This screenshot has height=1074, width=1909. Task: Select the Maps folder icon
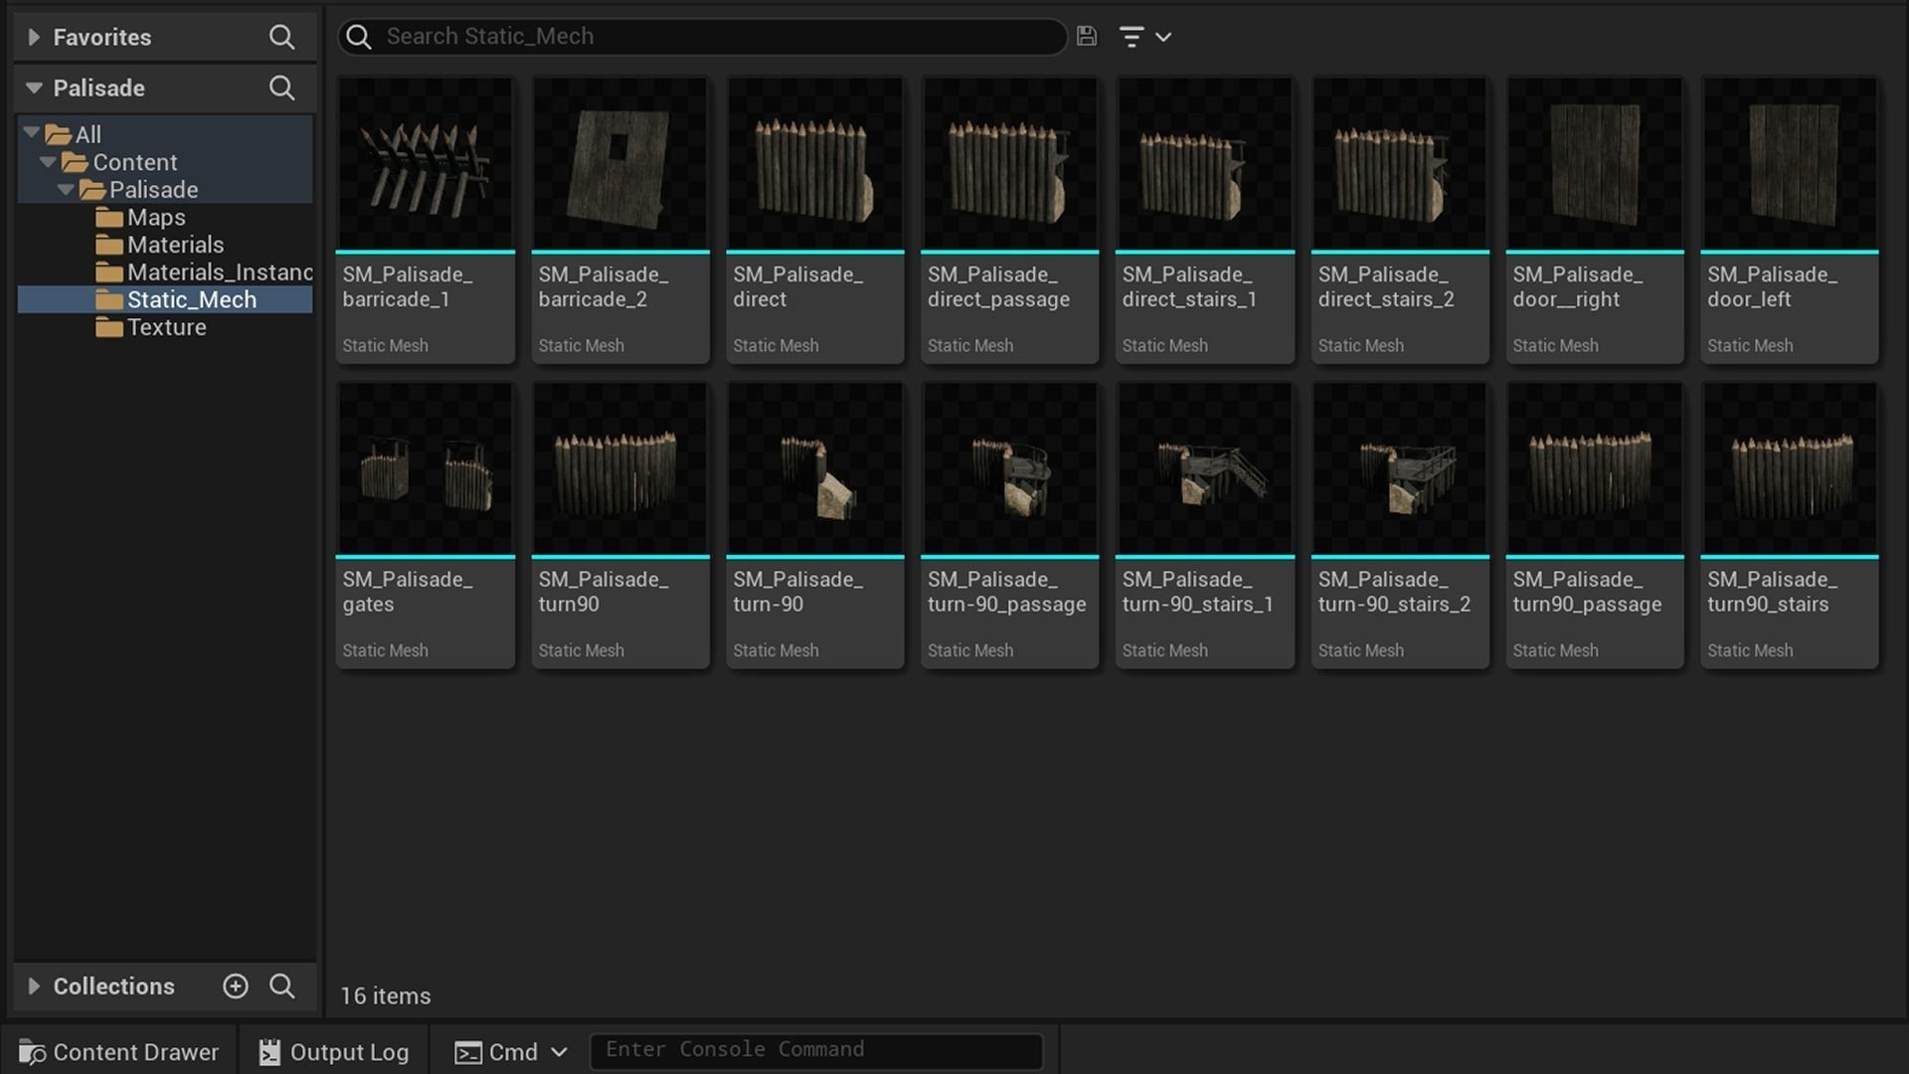[109, 218]
